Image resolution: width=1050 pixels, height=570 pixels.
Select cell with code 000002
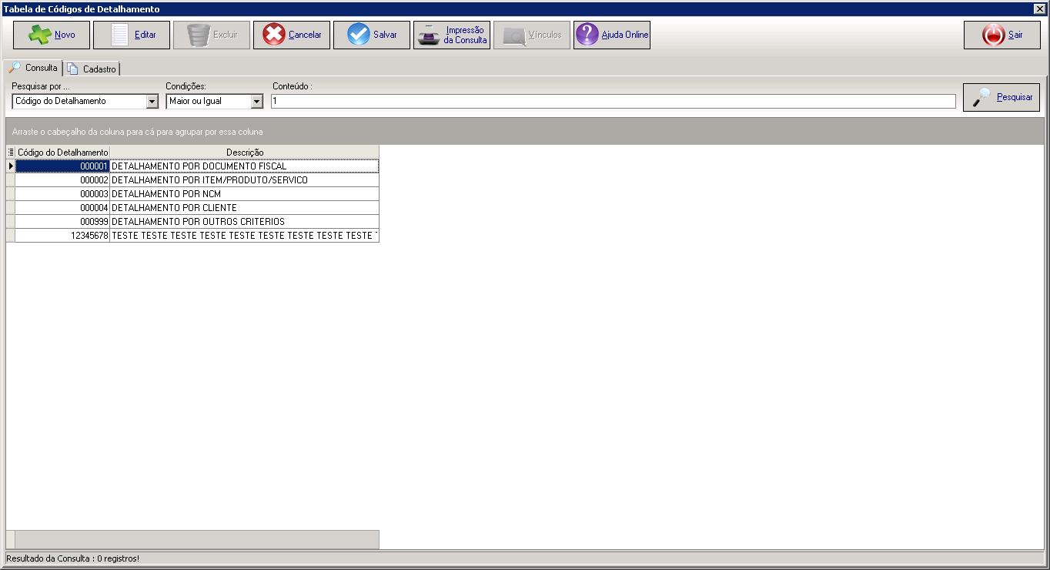tap(63, 180)
